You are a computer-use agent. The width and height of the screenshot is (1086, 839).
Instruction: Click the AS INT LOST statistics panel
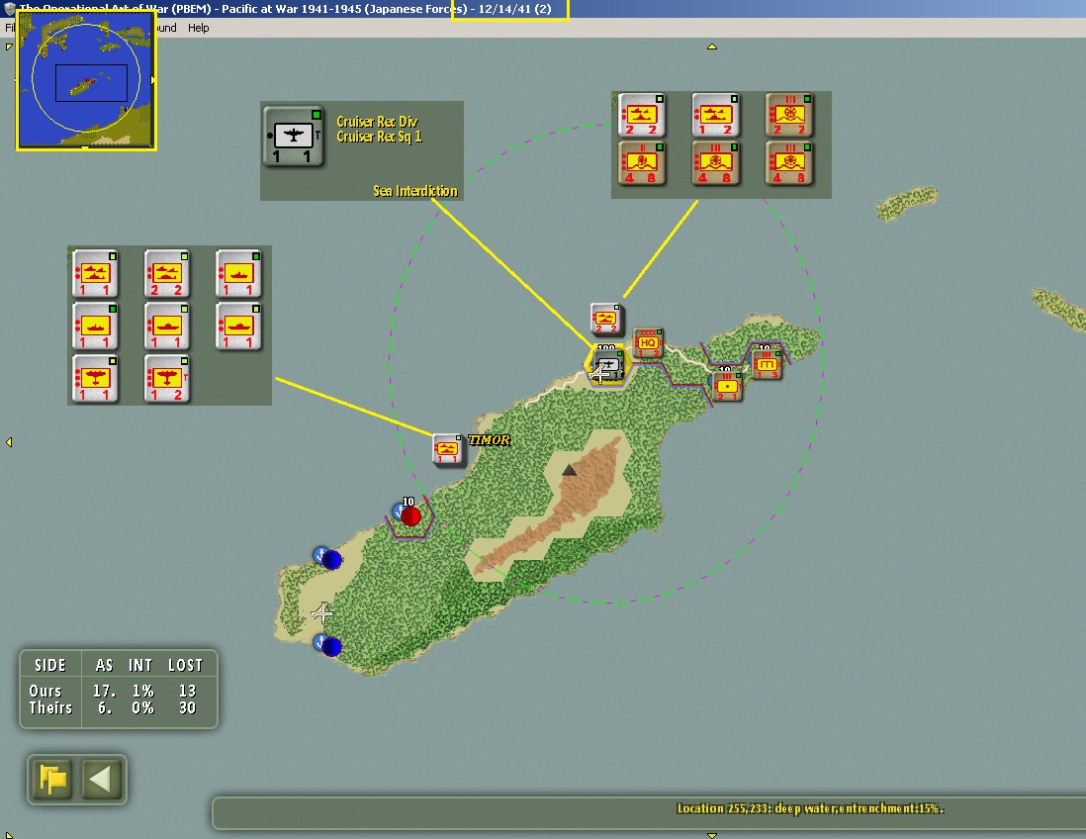[x=119, y=689]
